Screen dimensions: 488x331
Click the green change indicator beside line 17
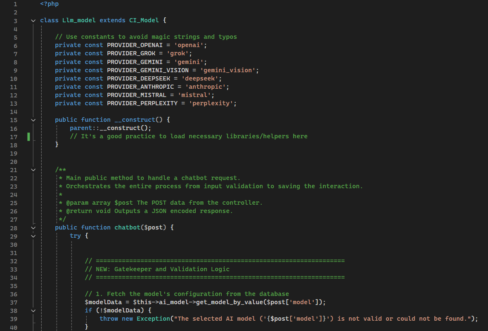[x=28, y=136]
